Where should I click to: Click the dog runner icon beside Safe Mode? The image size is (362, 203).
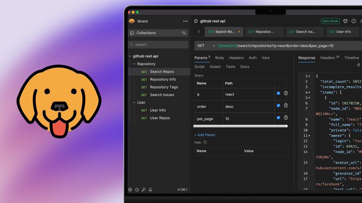click(x=345, y=21)
